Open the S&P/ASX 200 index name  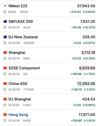[x=21, y=21]
